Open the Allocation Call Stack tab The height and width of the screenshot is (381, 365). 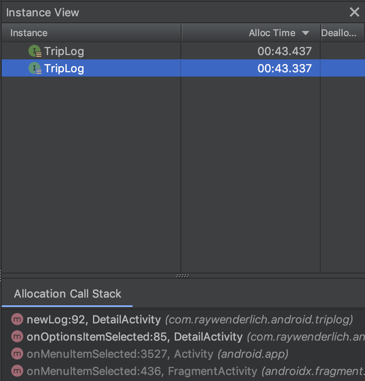(x=68, y=294)
